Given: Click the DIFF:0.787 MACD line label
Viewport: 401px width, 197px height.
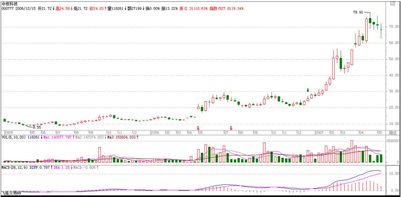Looking at the screenshot, I should [40, 167].
